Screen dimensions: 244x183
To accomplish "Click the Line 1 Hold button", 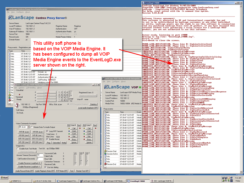I will [89, 131].
